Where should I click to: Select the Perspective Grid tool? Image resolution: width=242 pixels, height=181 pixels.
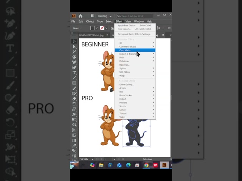coord(74,130)
